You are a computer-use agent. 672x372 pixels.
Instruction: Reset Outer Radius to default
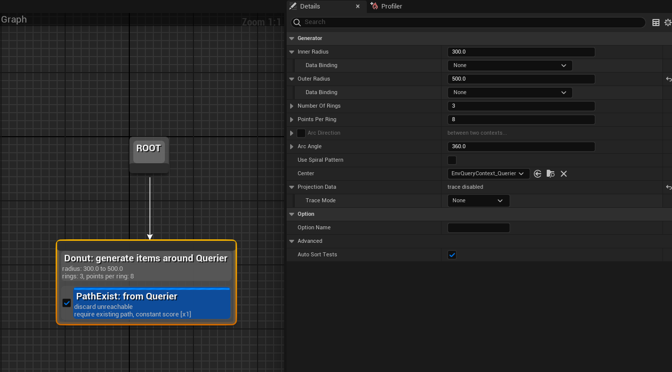tap(668, 79)
